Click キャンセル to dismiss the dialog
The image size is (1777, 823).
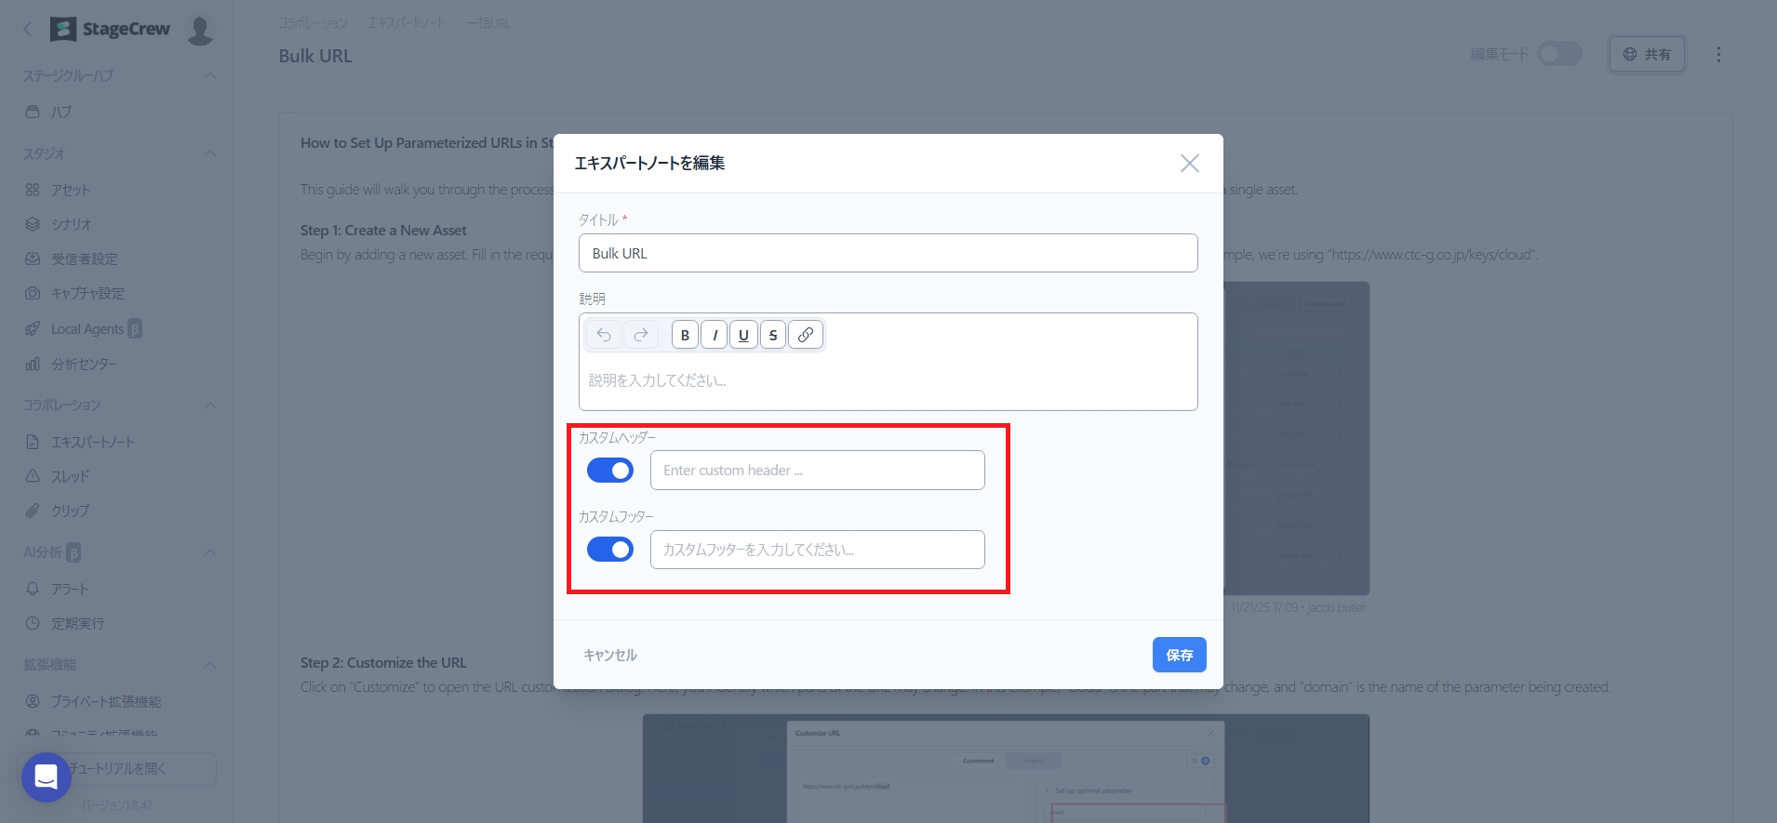[610, 655]
